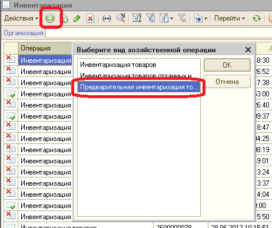The width and height of the screenshot is (272, 228).
Task: Click the Add by copying icon
Action: coord(65,19)
